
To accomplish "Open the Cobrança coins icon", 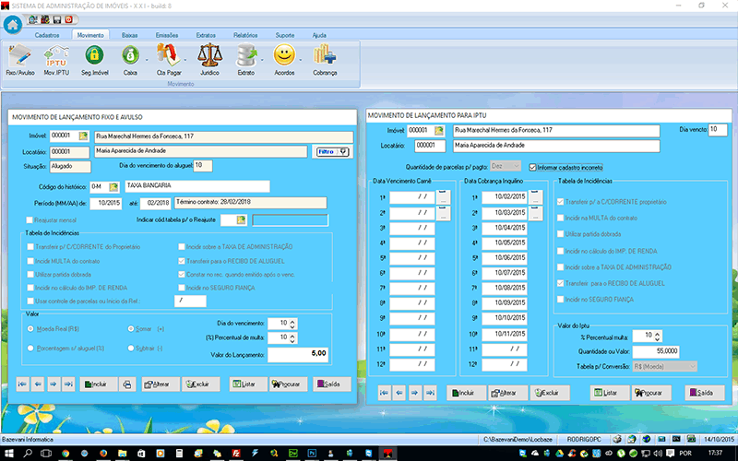I will [x=325, y=60].
